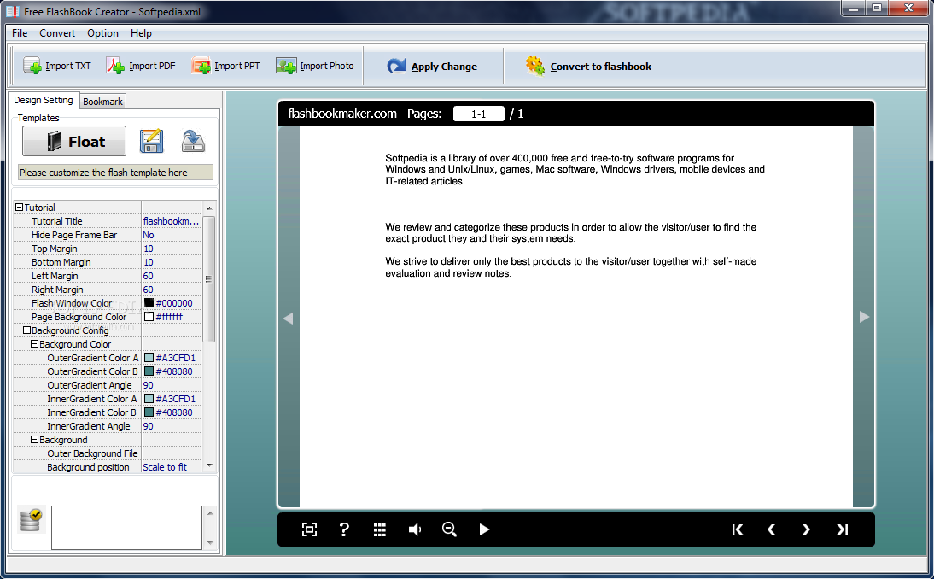Collapse the Background Config node
Screen dimensions: 934x579
coord(26,330)
